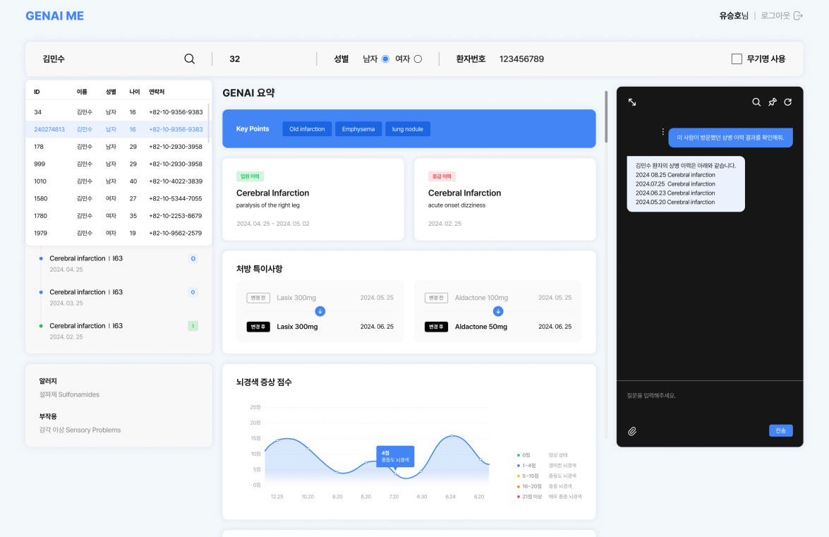Expand the chat panel to fullscreen
The image size is (829, 537).
tap(632, 102)
